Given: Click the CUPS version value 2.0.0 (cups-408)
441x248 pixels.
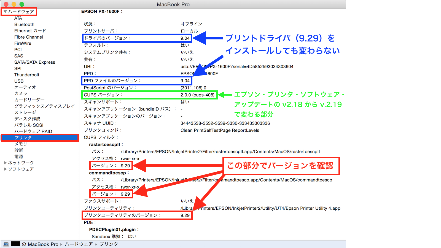Looking at the screenshot, I should [197, 95].
